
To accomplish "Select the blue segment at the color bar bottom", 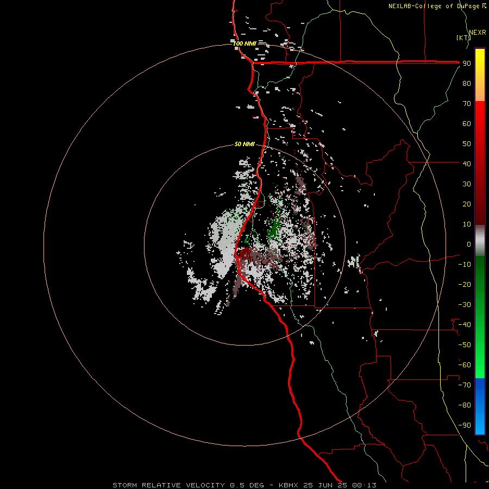I will pyautogui.click(x=480, y=406).
